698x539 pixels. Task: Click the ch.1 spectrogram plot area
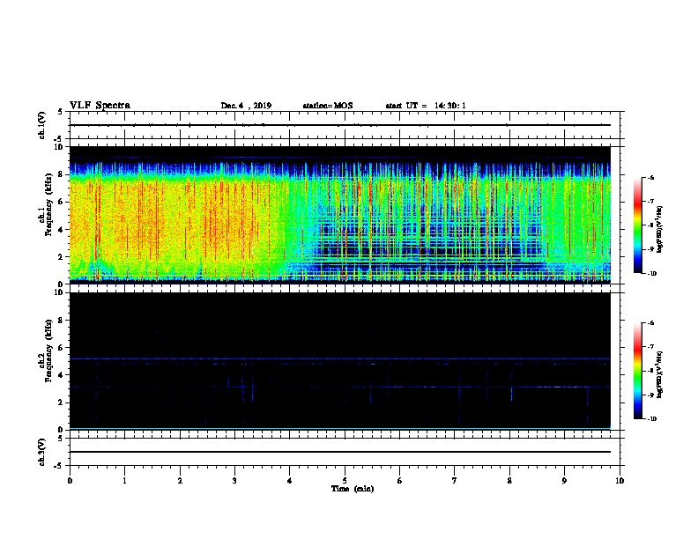(x=339, y=215)
